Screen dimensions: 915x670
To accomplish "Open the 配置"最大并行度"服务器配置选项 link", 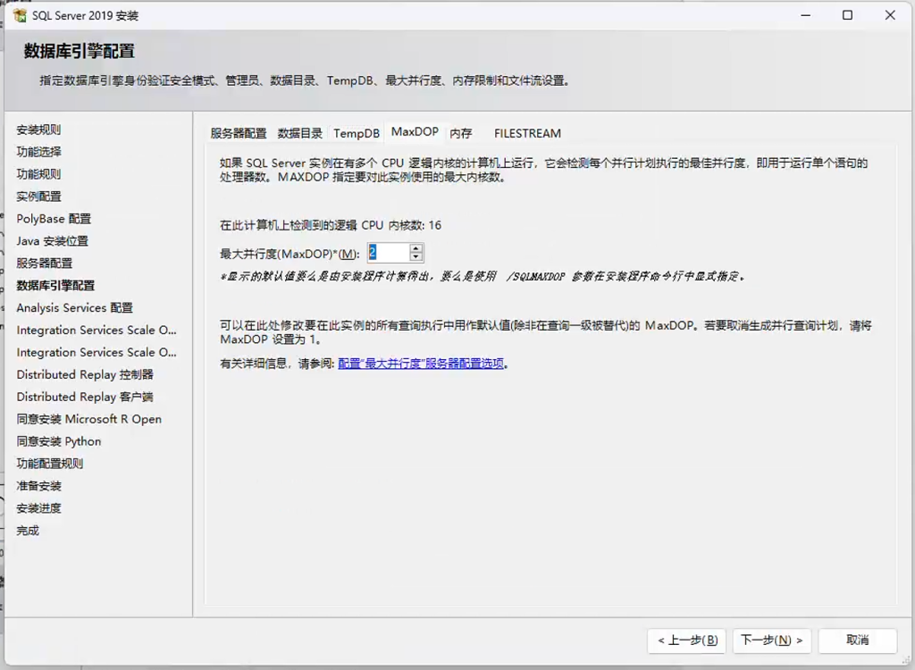I will click(421, 364).
